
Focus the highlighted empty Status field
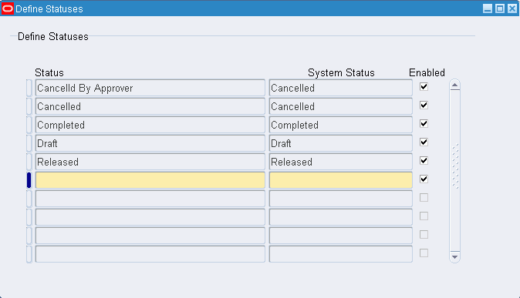click(x=150, y=180)
